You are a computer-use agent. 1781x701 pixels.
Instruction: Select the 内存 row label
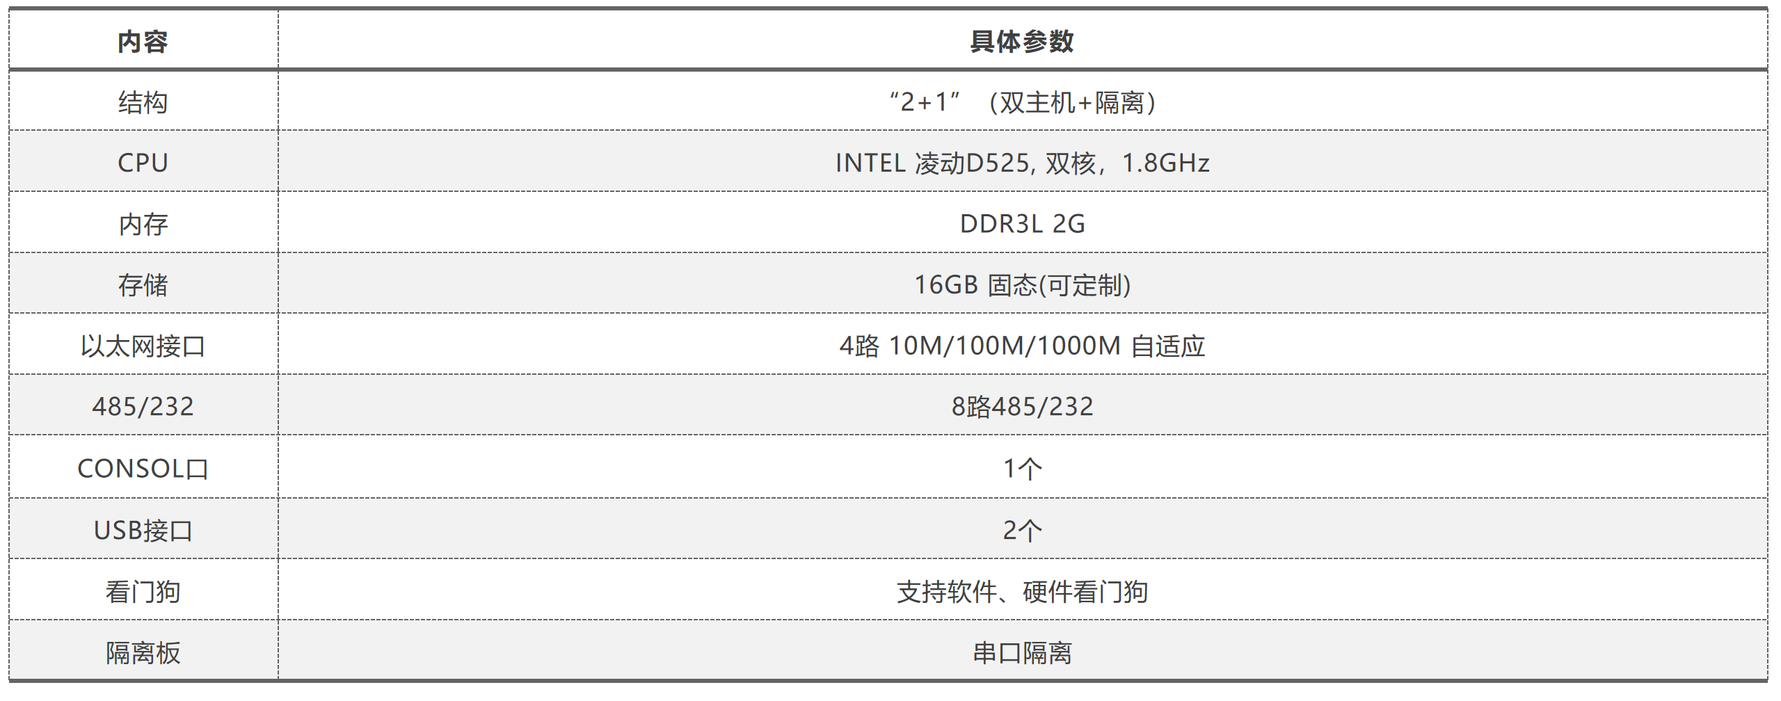(143, 224)
